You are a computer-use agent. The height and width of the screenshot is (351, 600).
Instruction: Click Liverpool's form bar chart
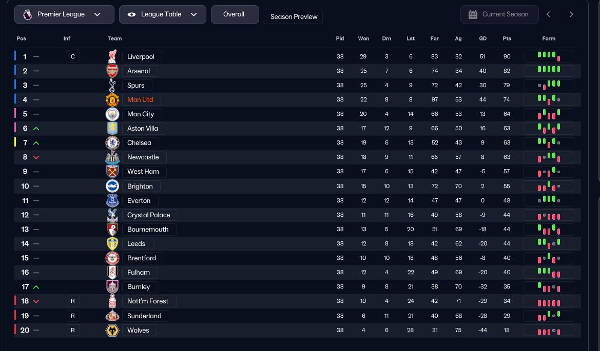click(549, 56)
